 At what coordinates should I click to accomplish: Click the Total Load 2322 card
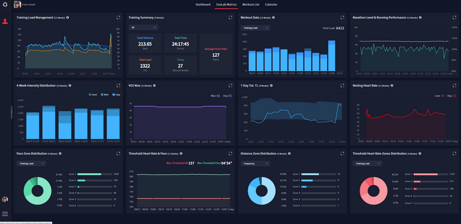coord(145,65)
